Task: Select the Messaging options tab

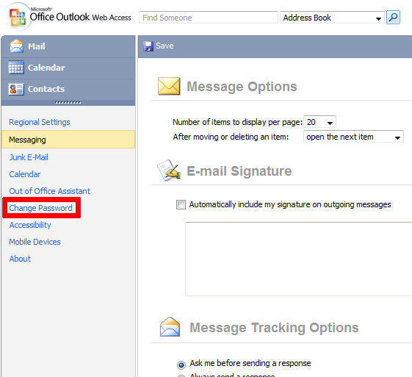Action: [68, 140]
